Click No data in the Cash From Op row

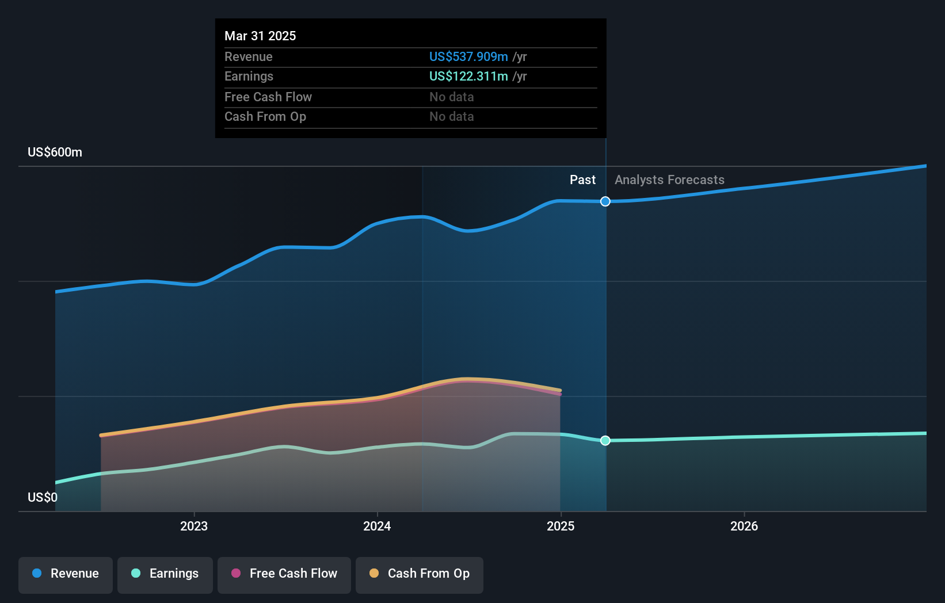click(452, 116)
